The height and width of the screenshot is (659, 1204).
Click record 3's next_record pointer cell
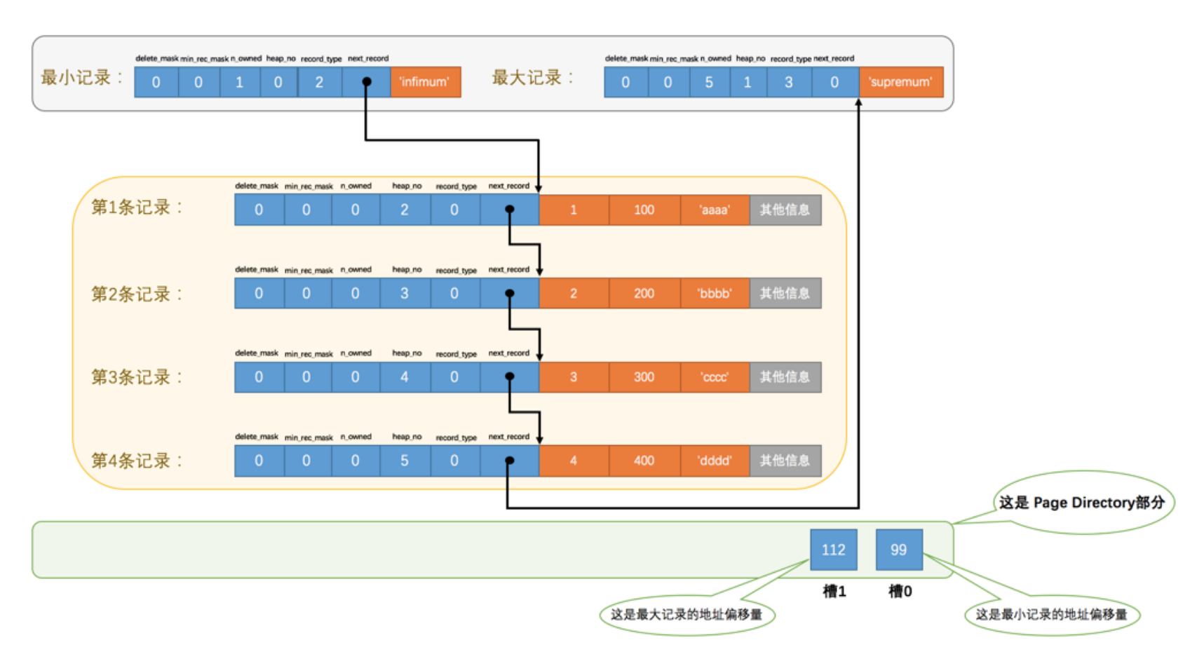(510, 376)
